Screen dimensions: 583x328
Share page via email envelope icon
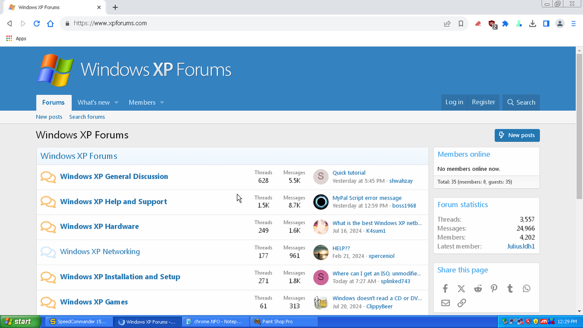pos(445,303)
